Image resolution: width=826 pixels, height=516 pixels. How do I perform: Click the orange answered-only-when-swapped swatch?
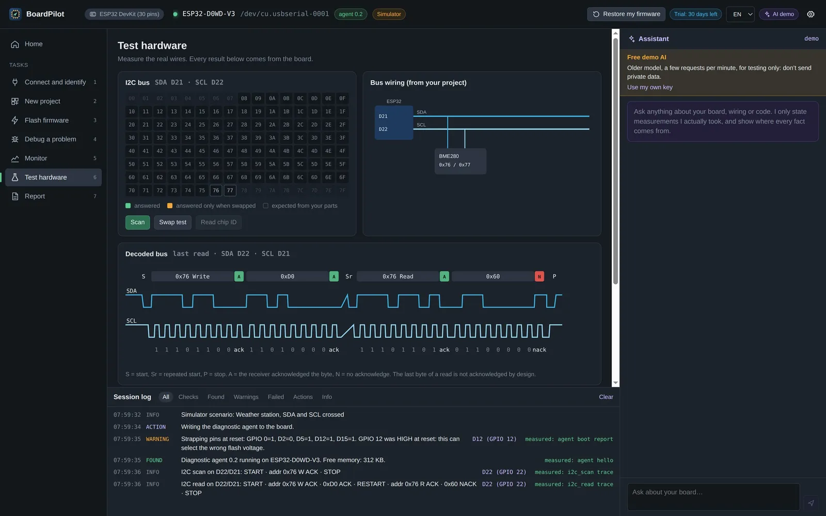[170, 206]
